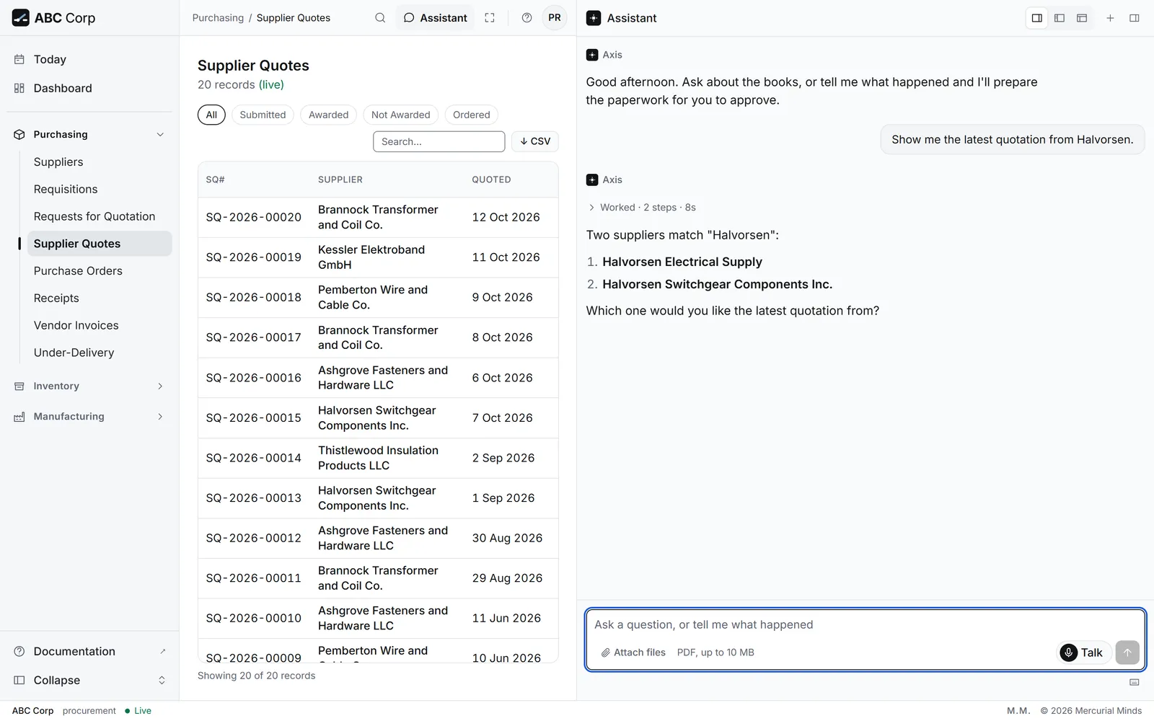
Task: Close the assistant panel sidebar icon
Action: click(1135, 18)
